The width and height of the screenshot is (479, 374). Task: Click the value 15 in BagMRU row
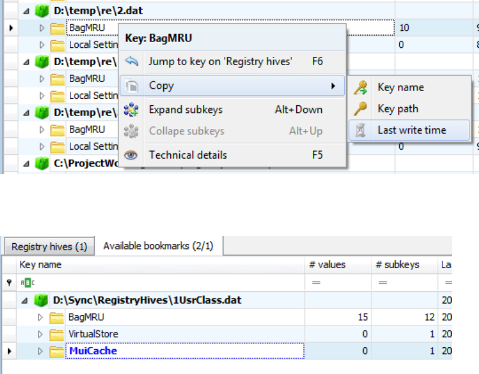[x=363, y=317]
